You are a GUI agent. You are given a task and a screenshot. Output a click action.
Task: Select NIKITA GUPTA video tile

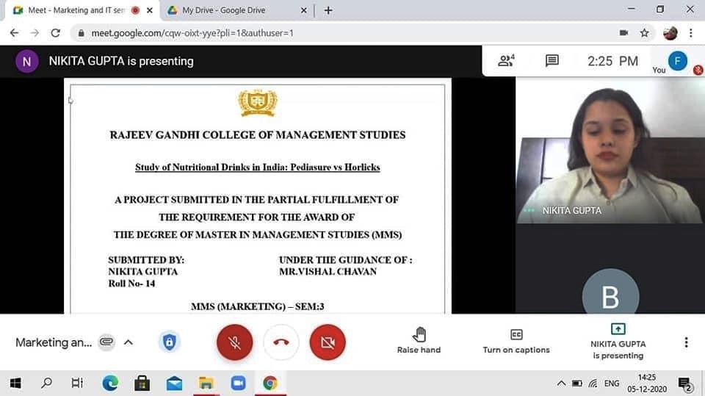(610, 150)
